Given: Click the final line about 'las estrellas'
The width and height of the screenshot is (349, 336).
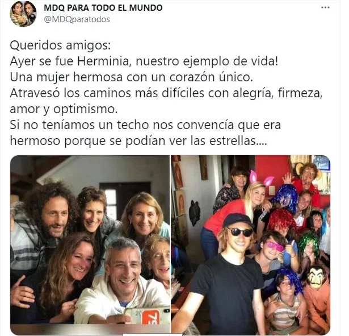Looking at the screenshot, I should click(x=138, y=141).
